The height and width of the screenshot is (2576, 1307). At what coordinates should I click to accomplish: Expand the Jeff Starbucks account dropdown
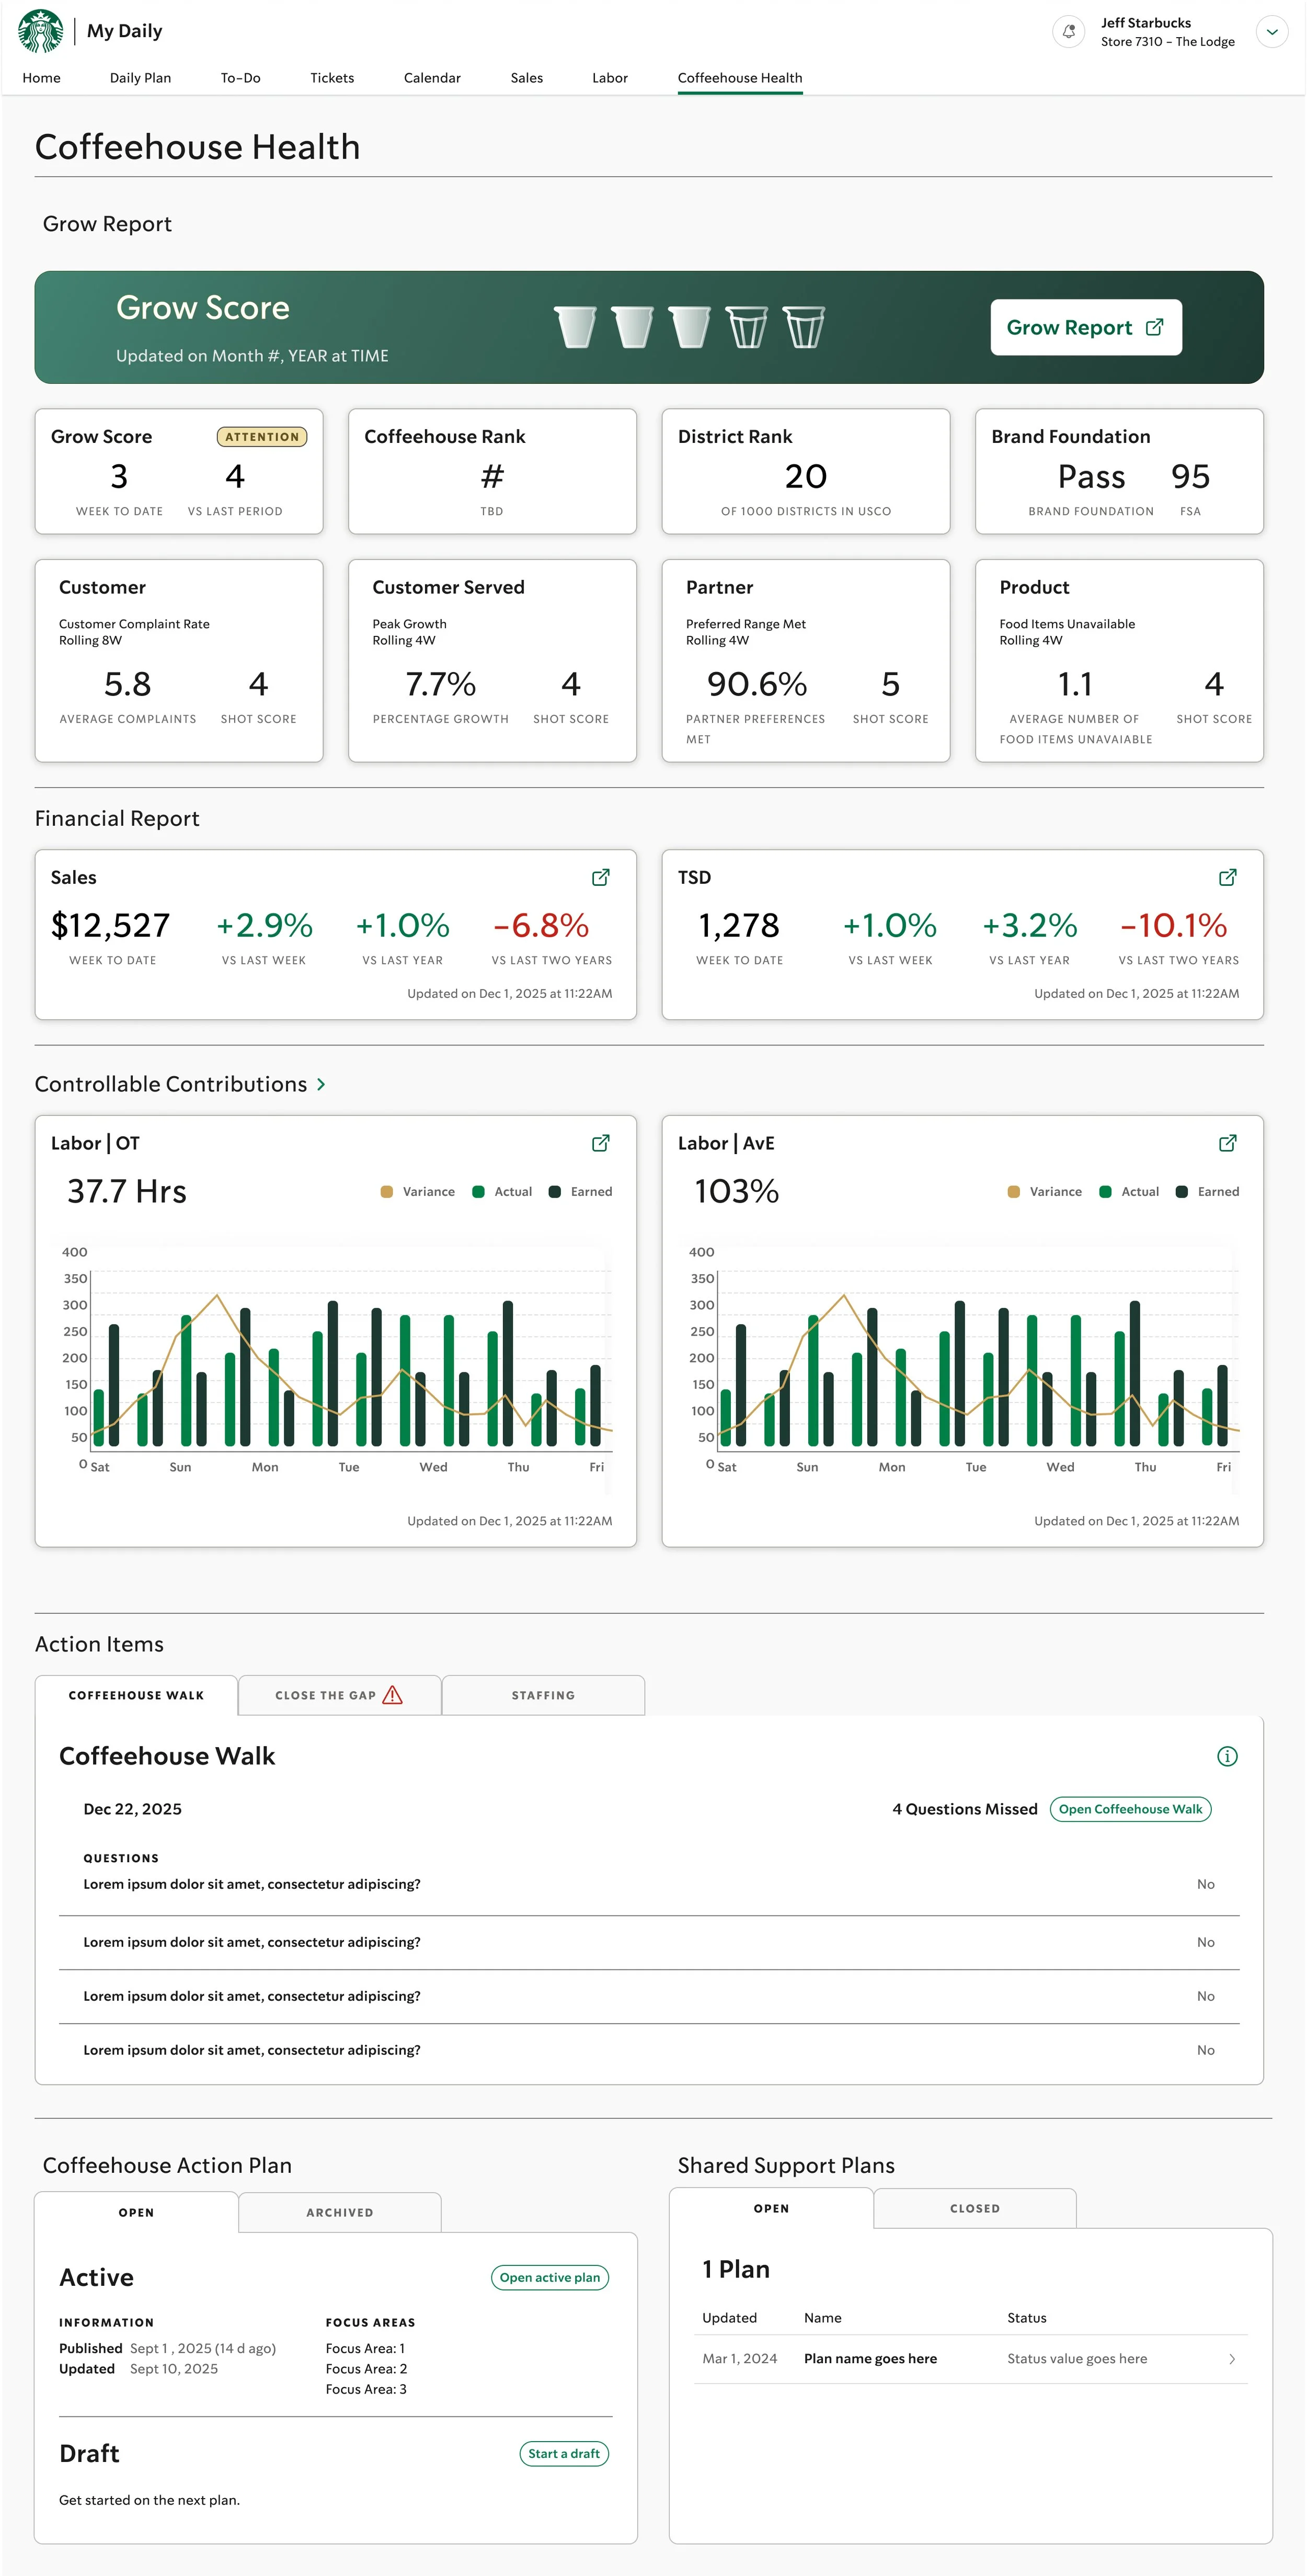pos(1271,31)
